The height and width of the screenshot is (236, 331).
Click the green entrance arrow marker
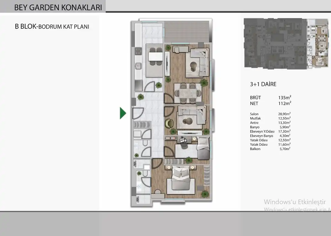(x=123, y=113)
